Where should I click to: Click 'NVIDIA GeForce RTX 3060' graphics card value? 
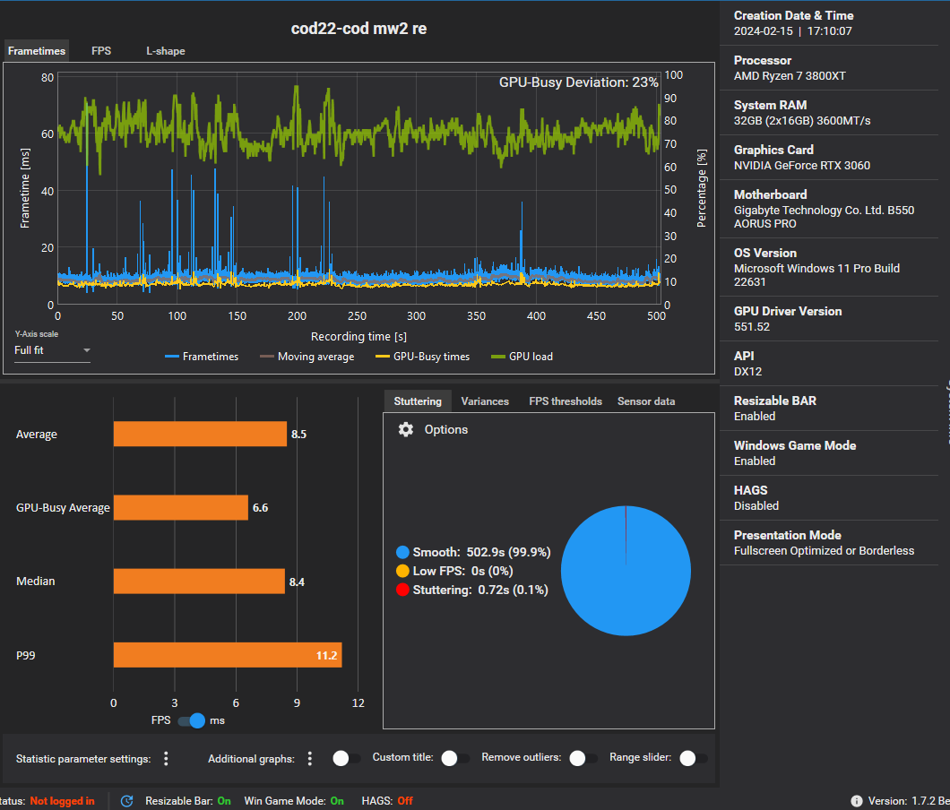tap(801, 166)
